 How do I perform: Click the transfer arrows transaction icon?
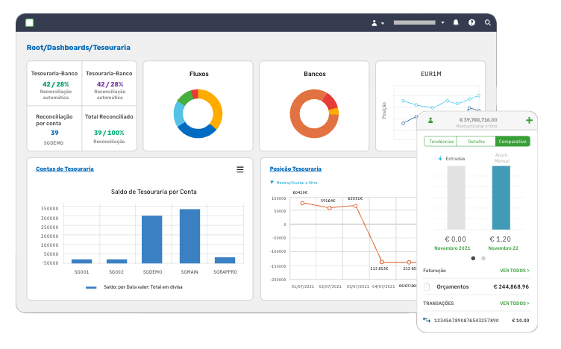point(427,320)
